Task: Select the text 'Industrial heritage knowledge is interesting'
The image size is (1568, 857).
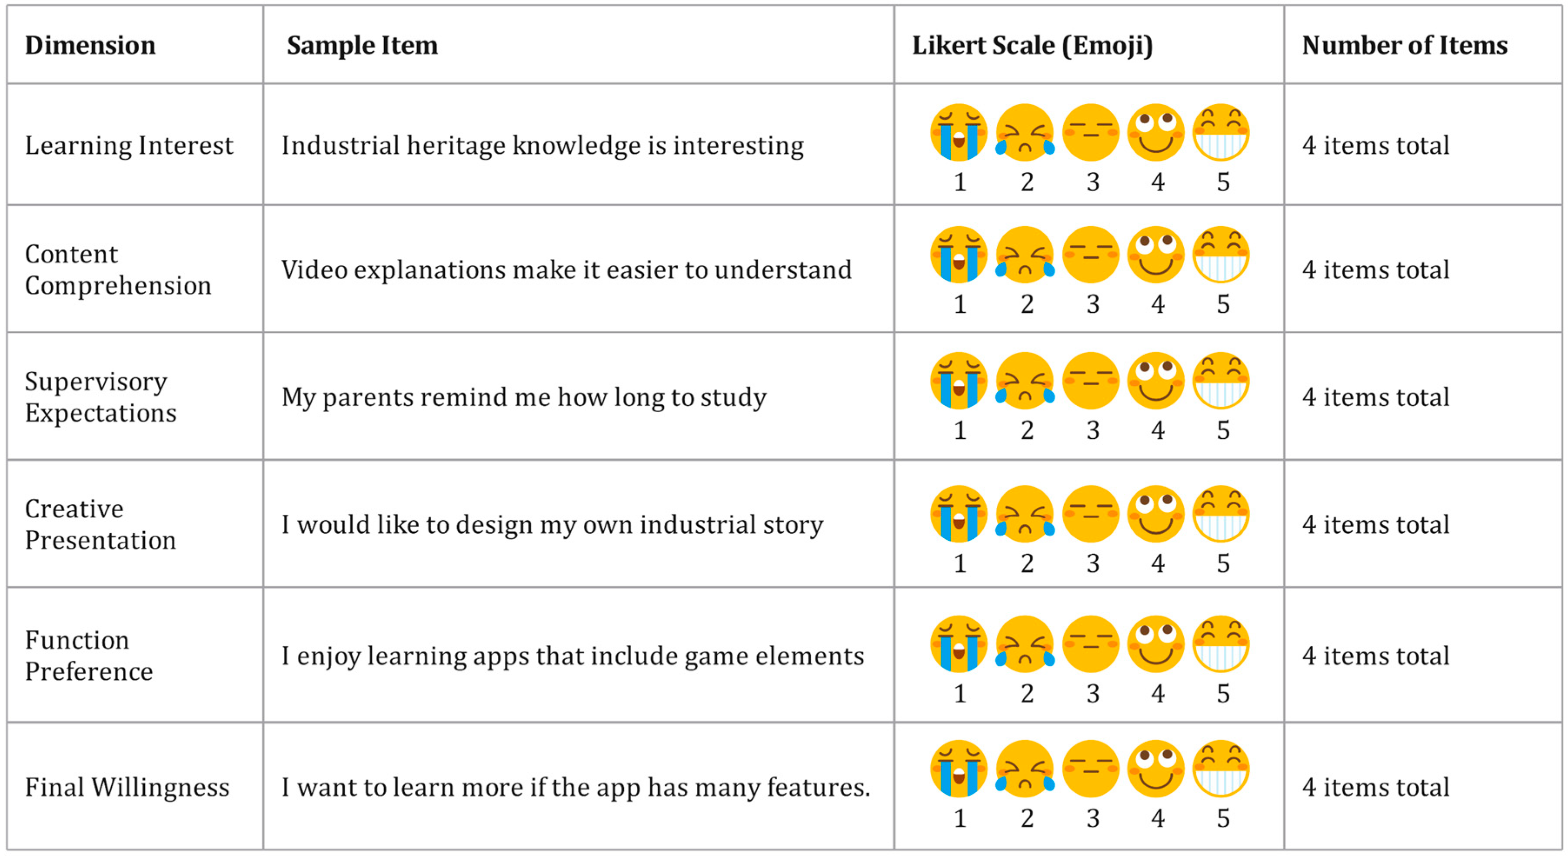Action: [542, 146]
